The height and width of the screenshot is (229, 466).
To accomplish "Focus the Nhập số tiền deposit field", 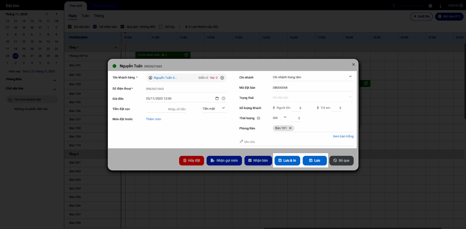I will click(166, 109).
